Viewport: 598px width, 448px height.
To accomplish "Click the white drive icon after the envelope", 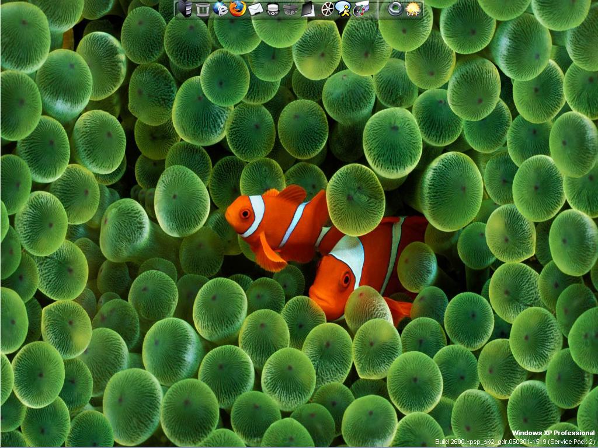I will point(273,9).
